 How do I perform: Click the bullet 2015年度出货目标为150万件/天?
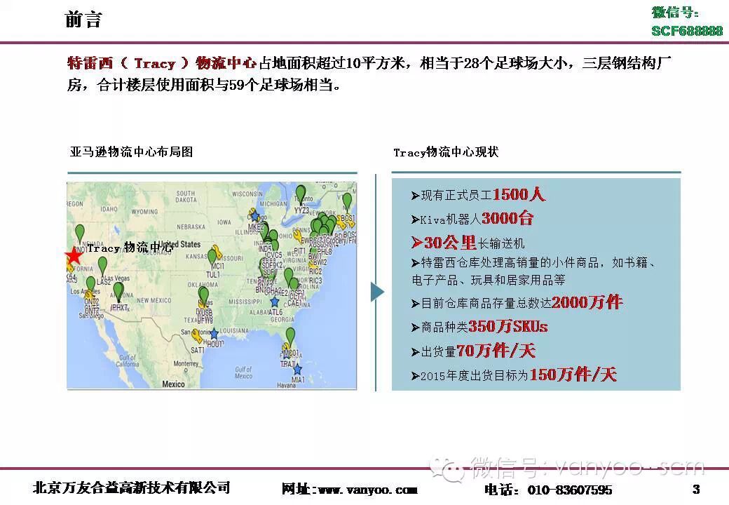pos(514,375)
